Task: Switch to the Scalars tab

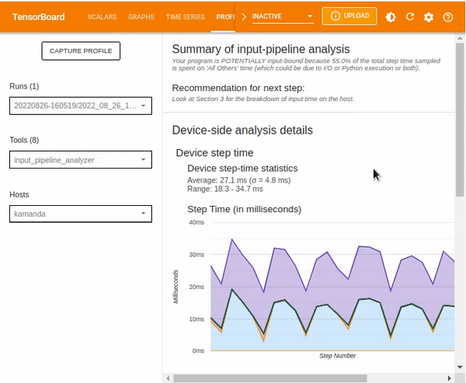Action: pyautogui.click(x=102, y=17)
